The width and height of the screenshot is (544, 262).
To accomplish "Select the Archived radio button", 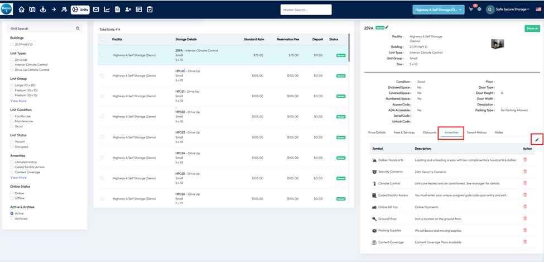I will click(x=12, y=218).
